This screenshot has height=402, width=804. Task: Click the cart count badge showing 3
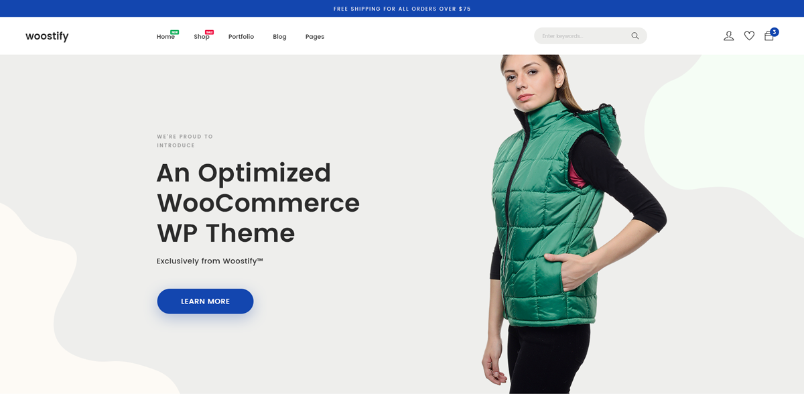pyautogui.click(x=775, y=31)
